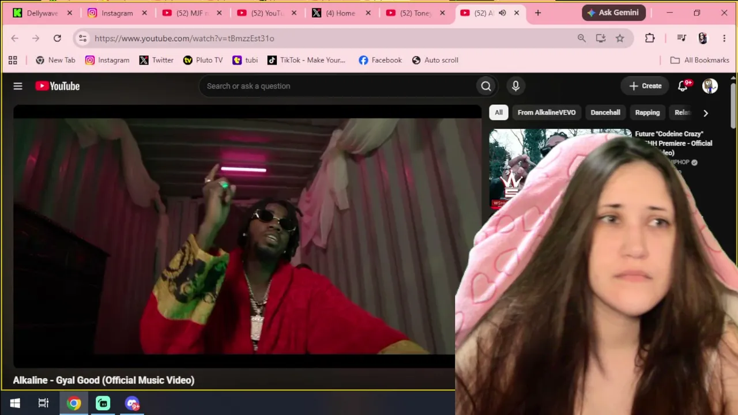The width and height of the screenshot is (738, 415).
Task: Expand the All Bookmarks folder
Action: coord(700,60)
